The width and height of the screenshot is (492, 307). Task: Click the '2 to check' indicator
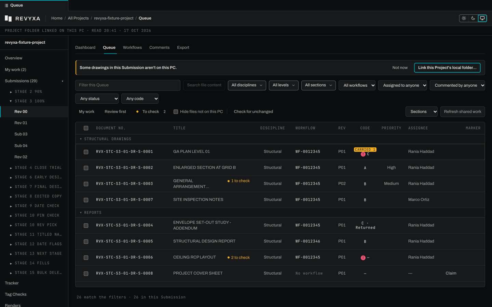[238, 258]
